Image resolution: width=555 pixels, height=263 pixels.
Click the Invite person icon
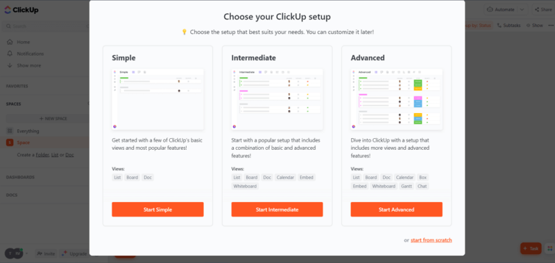pyautogui.click(x=40, y=253)
